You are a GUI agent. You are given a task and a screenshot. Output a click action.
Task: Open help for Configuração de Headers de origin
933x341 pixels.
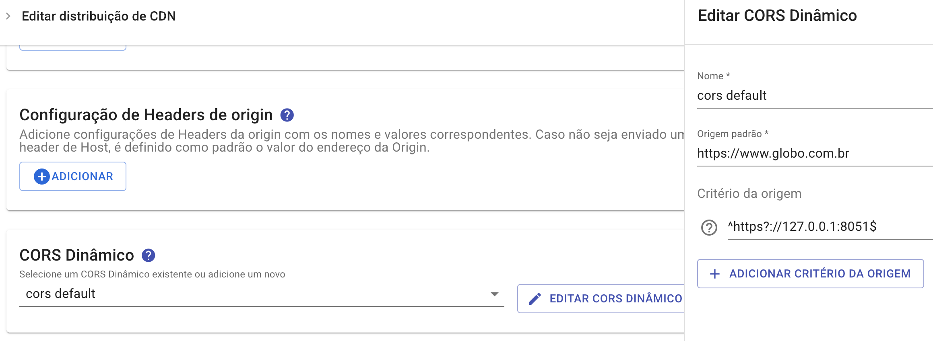[x=287, y=115]
